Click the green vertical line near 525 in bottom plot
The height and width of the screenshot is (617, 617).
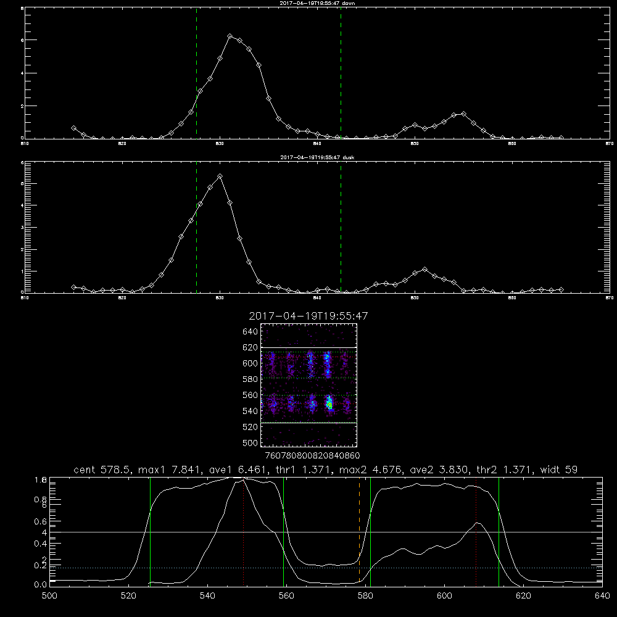tap(150, 531)
